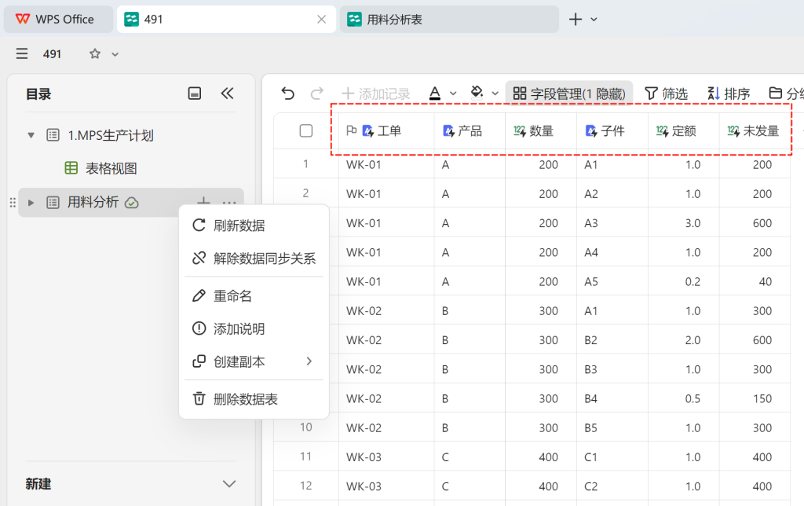Open the dropdown beside new tab plus
This screenshot has height=506, width=804.
[x=594, y=20]
